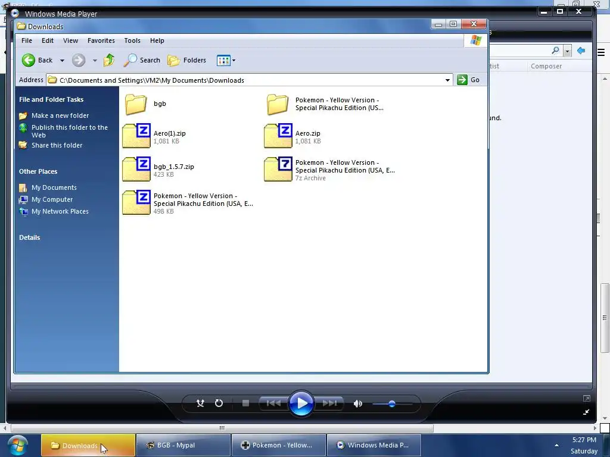Switch to Pokemon - Yellow taskbar button

[279, 445]
